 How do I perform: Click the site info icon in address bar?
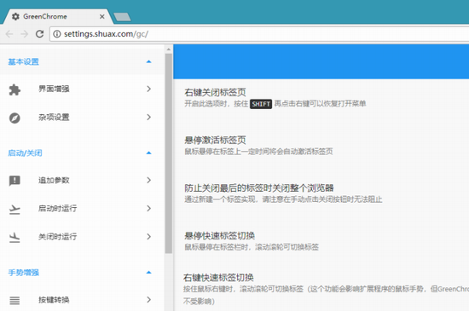pyautogui.click(x=57, y=34)
